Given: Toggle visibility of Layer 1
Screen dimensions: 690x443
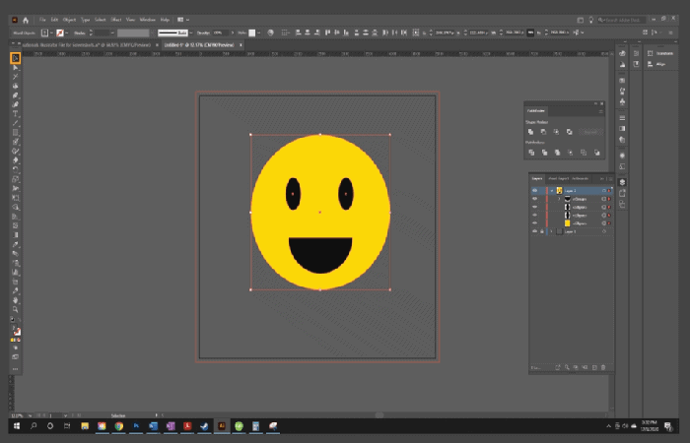Looking at the screenshot, I should tap(534, 231).
